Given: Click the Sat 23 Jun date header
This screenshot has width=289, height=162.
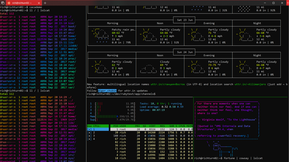Looking at the screenshot, I should 185,20.
